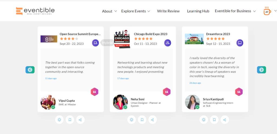Share the Open Source Summit review
Viewport: 277px width, 134px height.
80,120
